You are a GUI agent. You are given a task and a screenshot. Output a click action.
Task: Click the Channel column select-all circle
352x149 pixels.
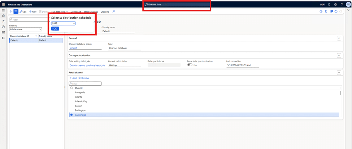(x=71, y=88)
